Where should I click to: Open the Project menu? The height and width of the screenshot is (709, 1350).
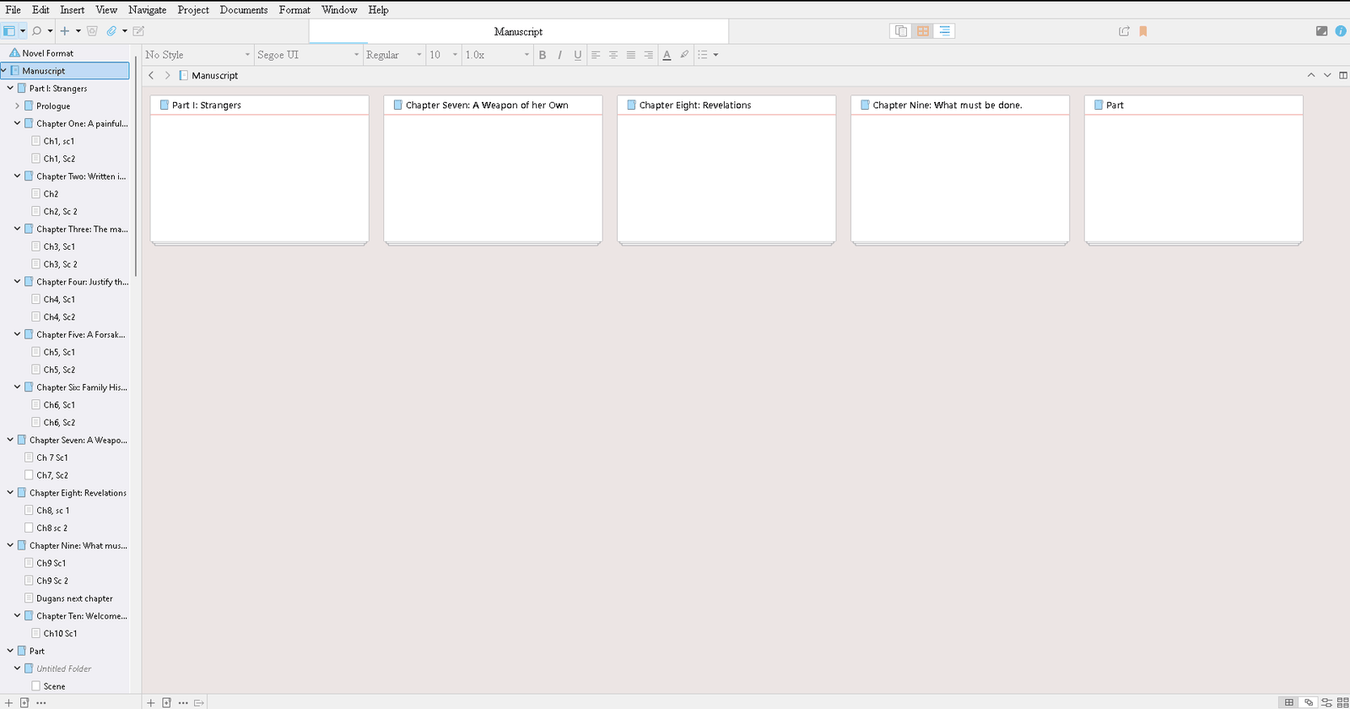pyautogui.click(x=193, y=9)
